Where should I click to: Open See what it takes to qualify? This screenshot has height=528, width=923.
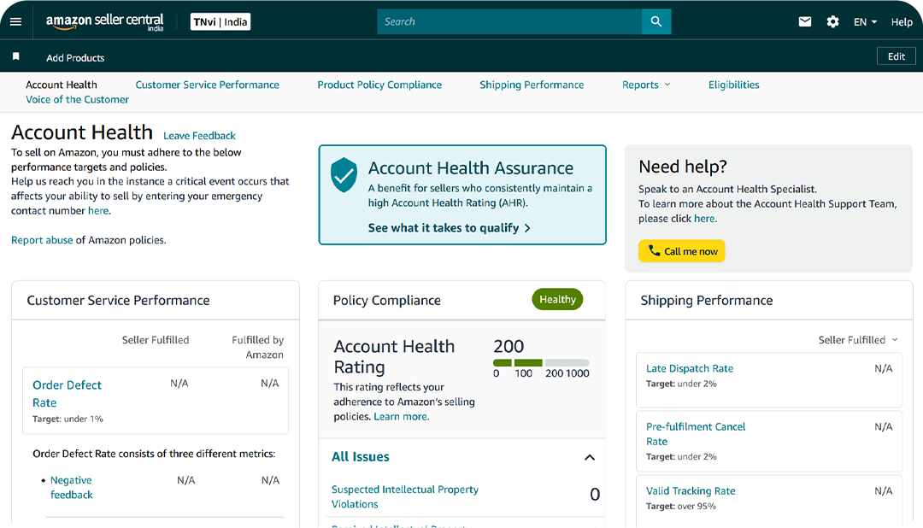point(450,228)
